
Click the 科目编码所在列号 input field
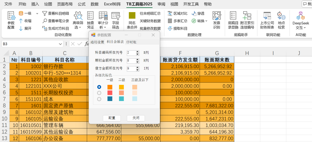(x=131, y=53)
